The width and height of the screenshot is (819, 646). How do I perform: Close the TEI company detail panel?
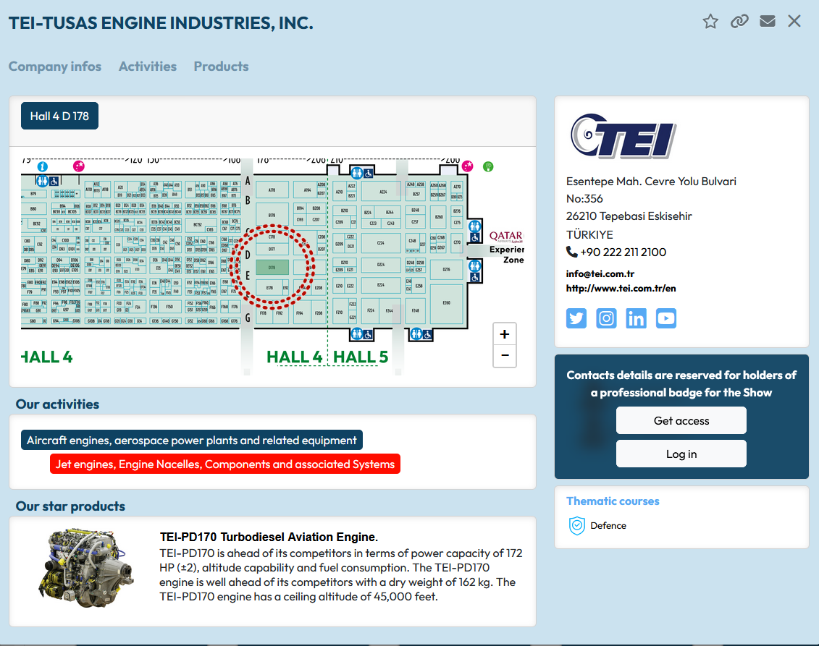coord(794,21)
